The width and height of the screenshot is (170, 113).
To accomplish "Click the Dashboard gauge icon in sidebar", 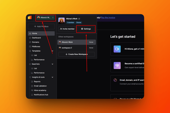I will coord(30,38).
